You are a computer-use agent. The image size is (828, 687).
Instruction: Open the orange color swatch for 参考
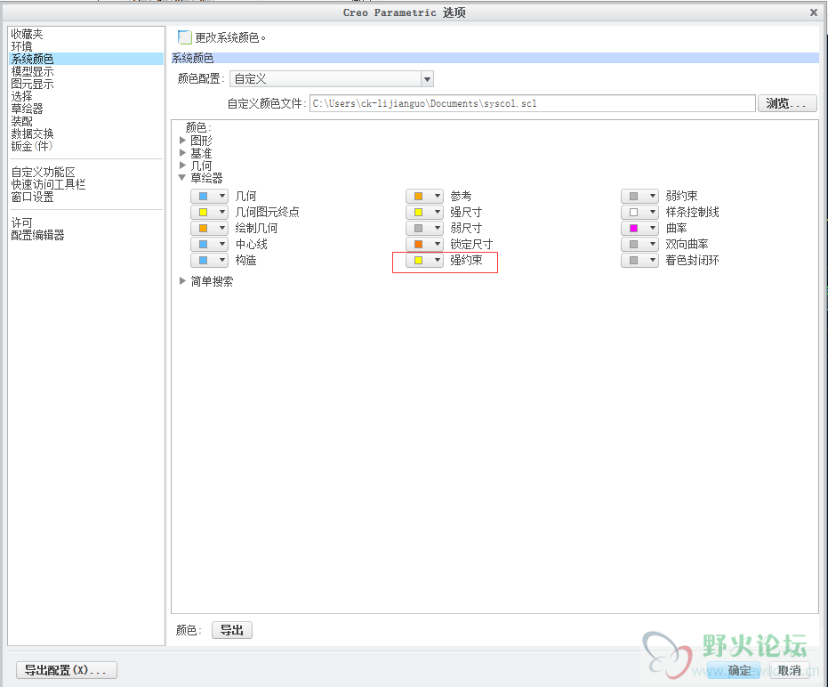click(x=424, y=196)
